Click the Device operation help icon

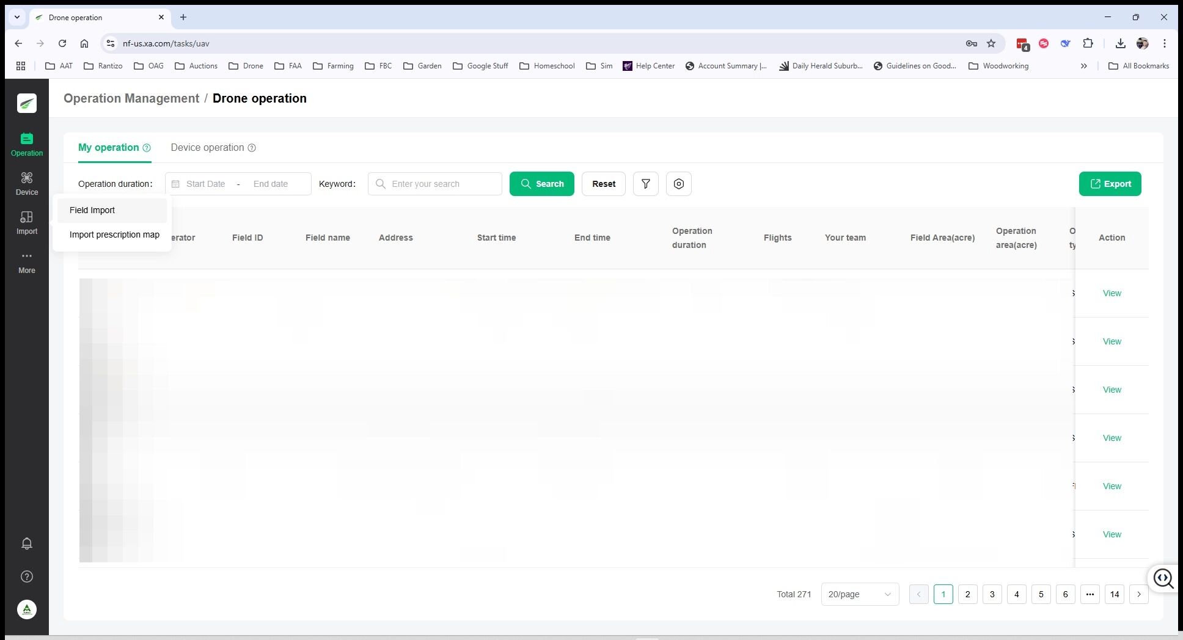(x=252, y=148)
